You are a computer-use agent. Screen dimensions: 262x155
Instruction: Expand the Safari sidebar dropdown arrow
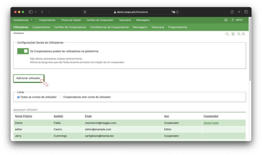point(36,12)
